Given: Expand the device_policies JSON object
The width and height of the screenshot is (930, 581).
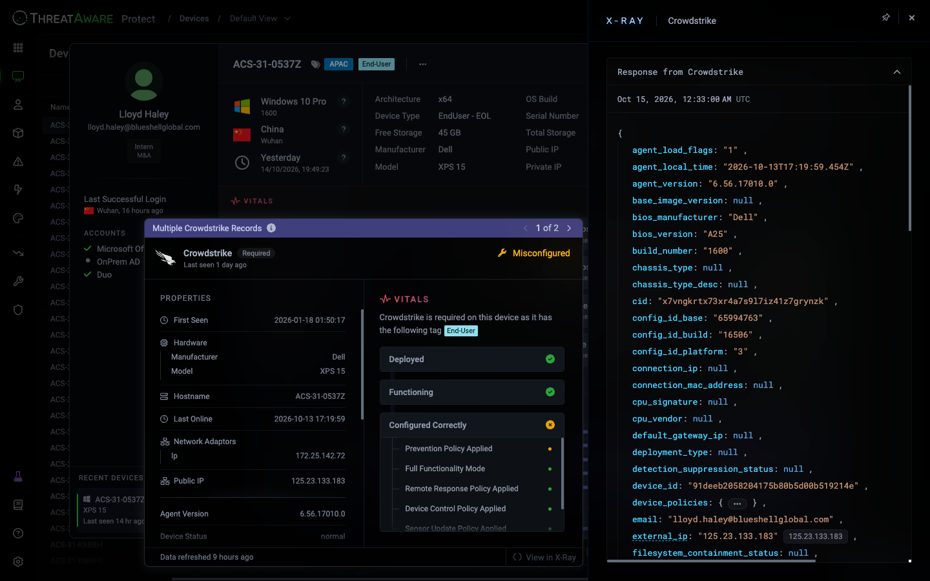Looking at the screenshot, I should 738,504.
